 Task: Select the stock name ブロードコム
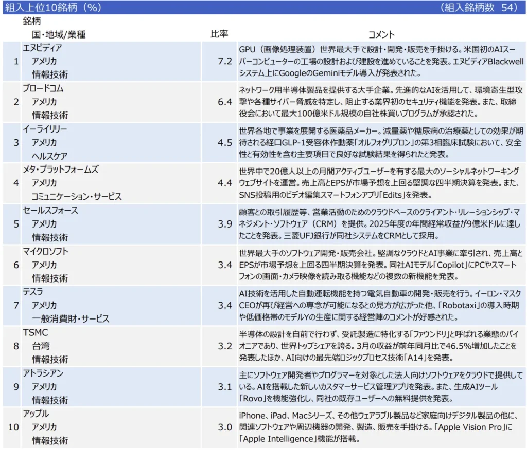coord(43,88)
